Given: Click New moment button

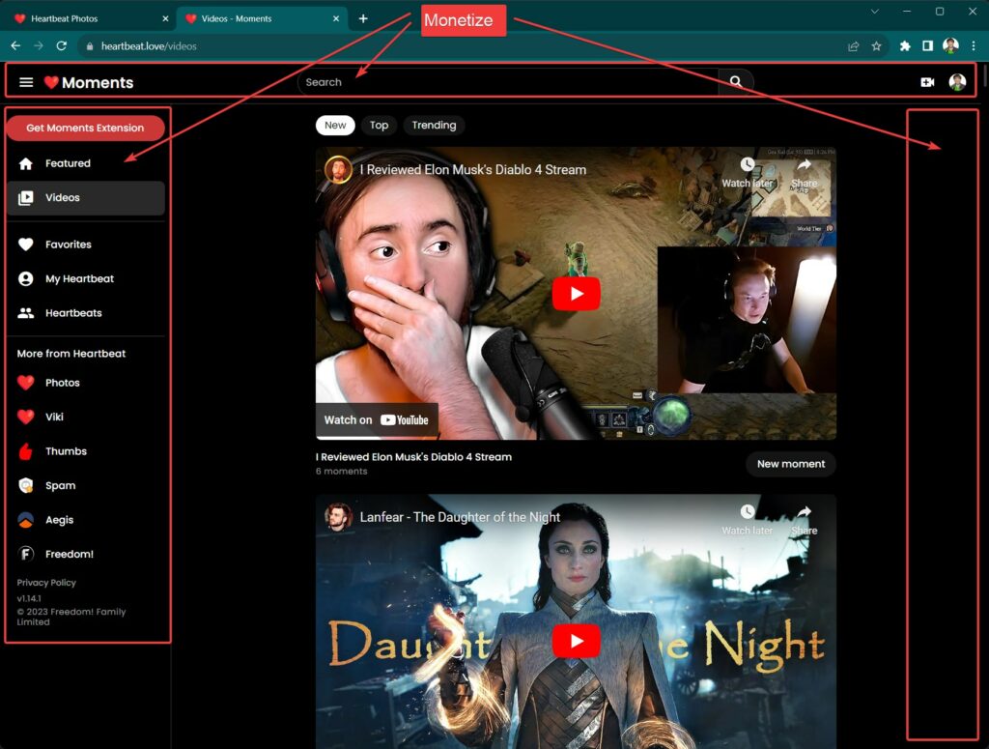Looking at the screenshot, I should click(791, 464).
